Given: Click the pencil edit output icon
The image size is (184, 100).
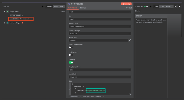Looking at the screenshot, I should coord(175,7).
